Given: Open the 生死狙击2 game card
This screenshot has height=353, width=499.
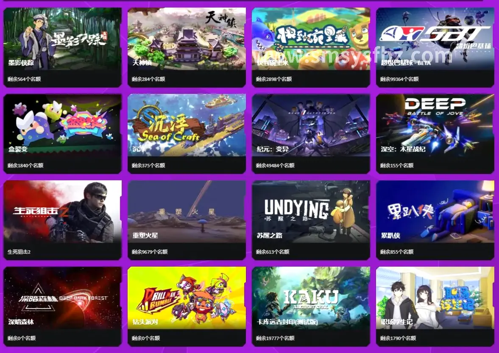Looking at the screenshot, I should click(x=62, y=220).
